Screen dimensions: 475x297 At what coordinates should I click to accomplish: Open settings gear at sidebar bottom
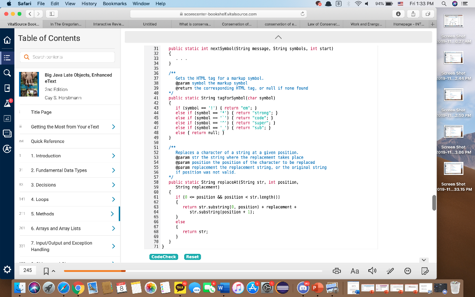(7, 270)
